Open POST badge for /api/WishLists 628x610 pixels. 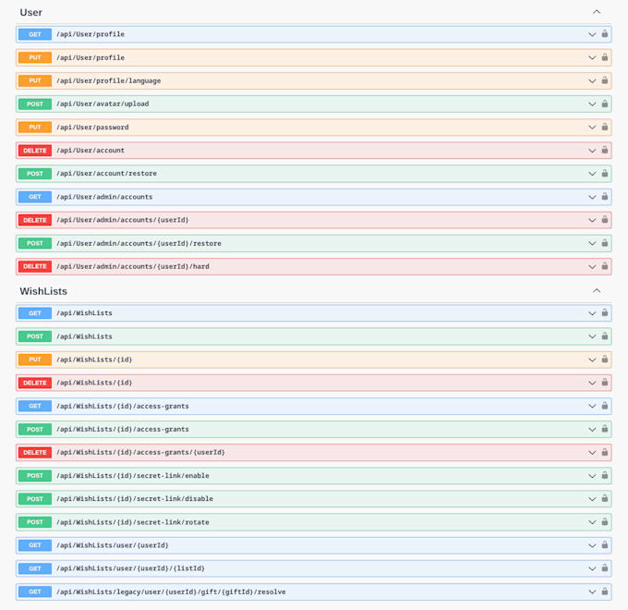pyautogui.click(x=35, y=336)
